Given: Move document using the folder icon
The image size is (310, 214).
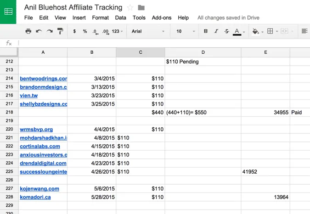Looking at the screenshot, I should (x=141, y=8).
